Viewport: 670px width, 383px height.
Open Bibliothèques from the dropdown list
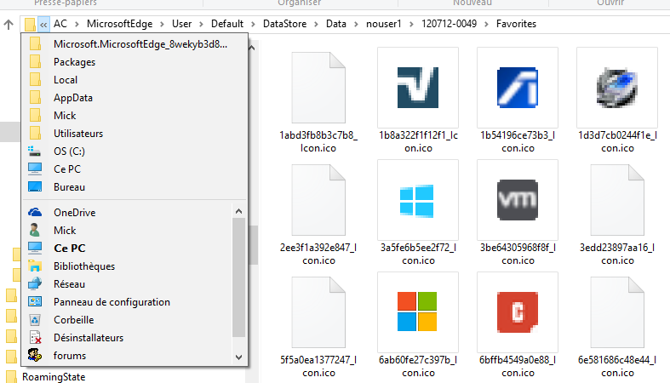128,266
